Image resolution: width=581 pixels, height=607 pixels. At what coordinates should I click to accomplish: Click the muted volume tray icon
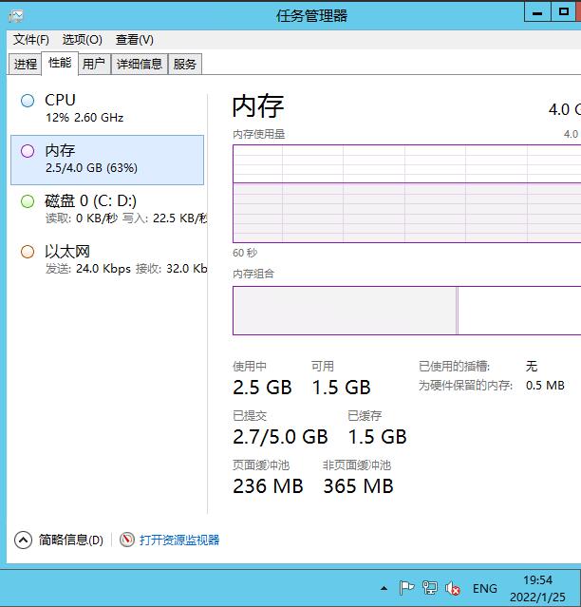tap(453, 588)
